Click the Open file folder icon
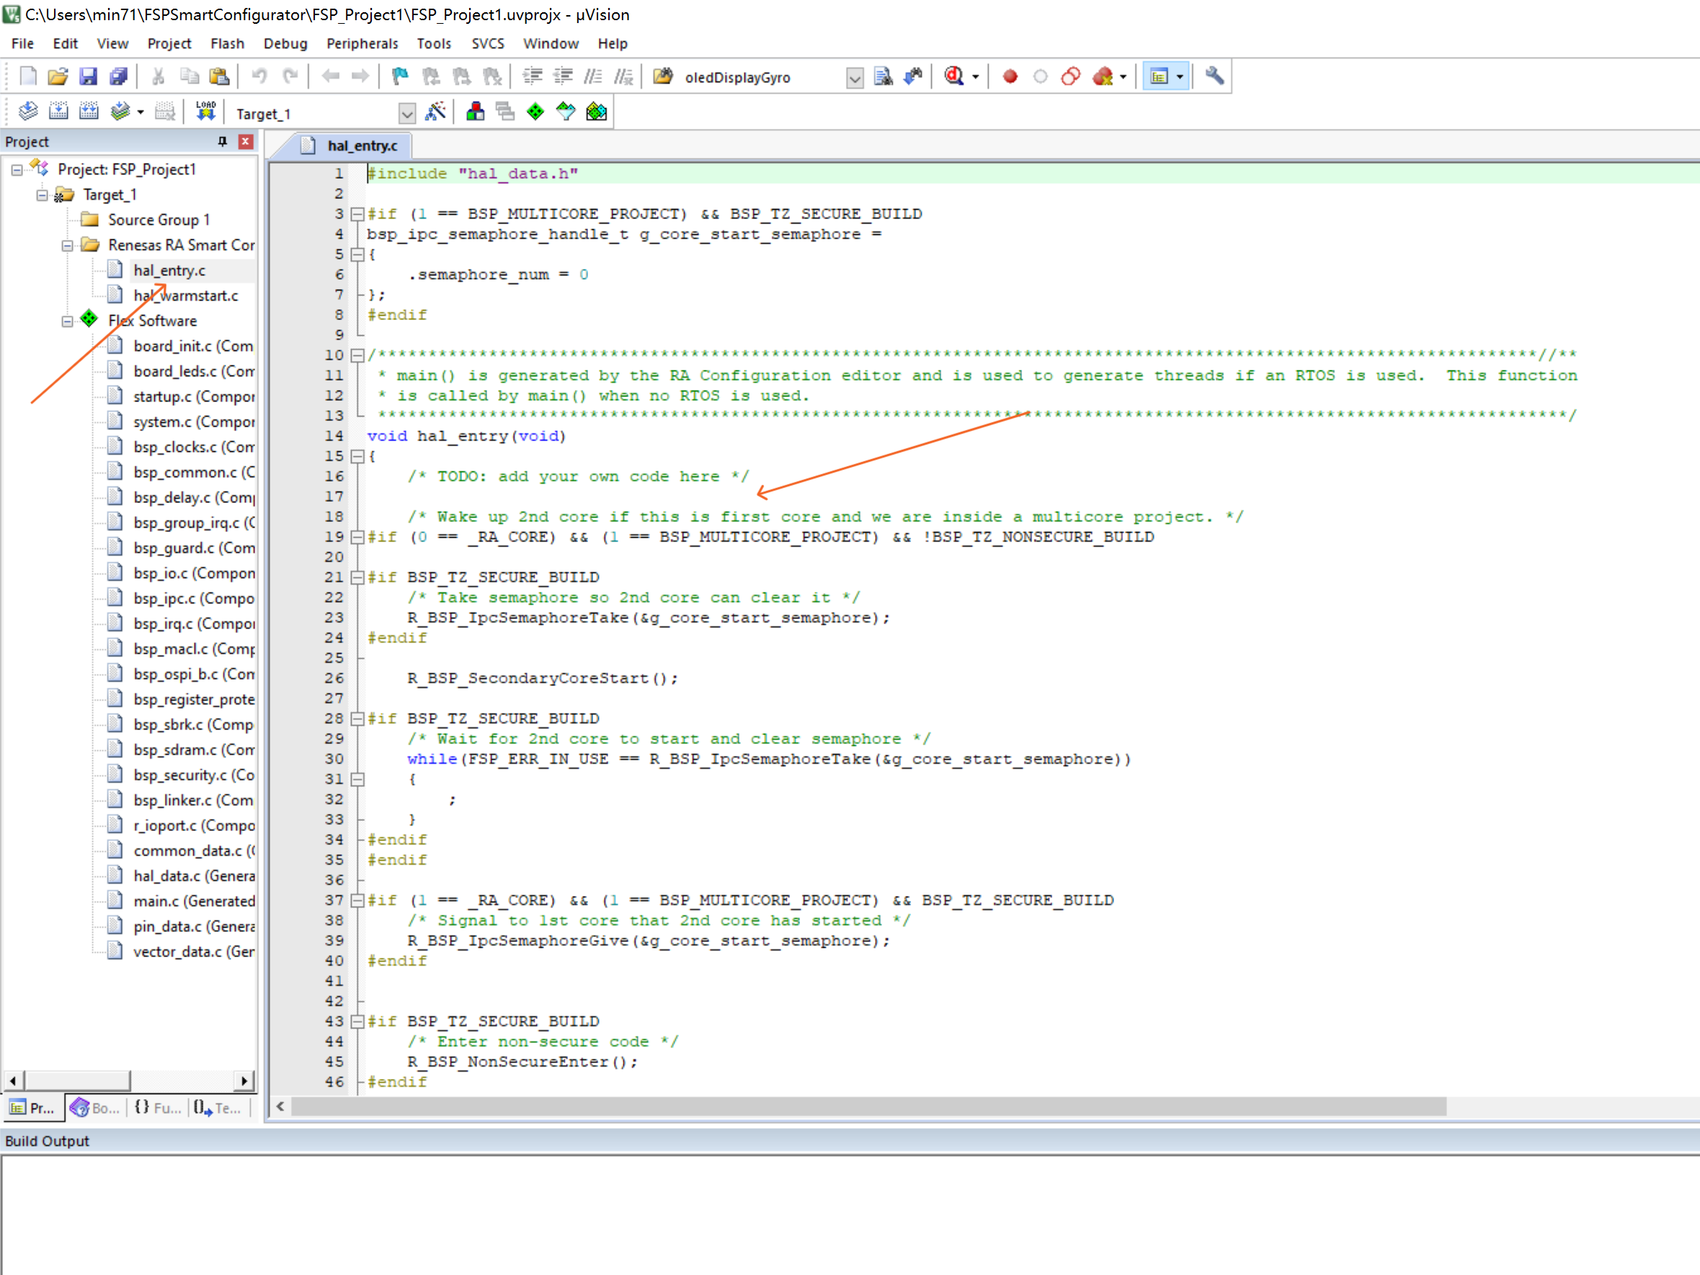 pos(58,76)
